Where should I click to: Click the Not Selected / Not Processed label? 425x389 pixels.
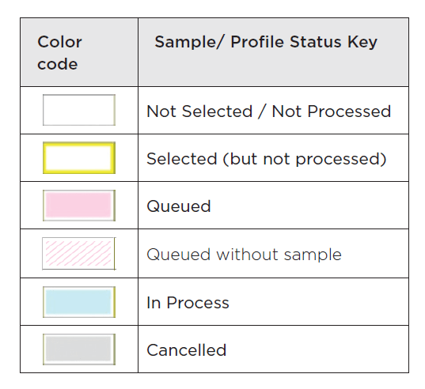[x=268, y=111]
